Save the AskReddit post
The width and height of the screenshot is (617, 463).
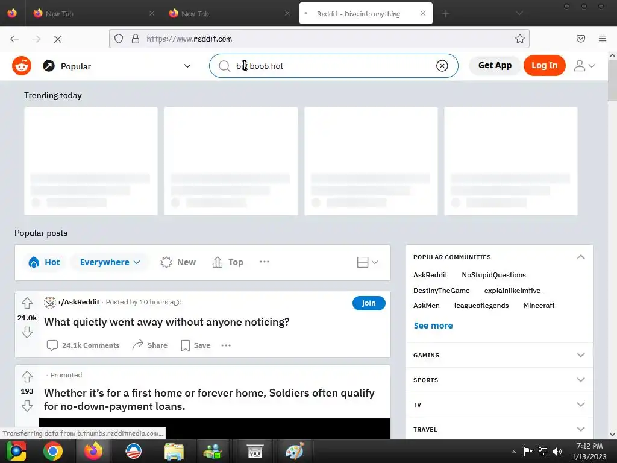pyautogui.click(x=196, y=345)
